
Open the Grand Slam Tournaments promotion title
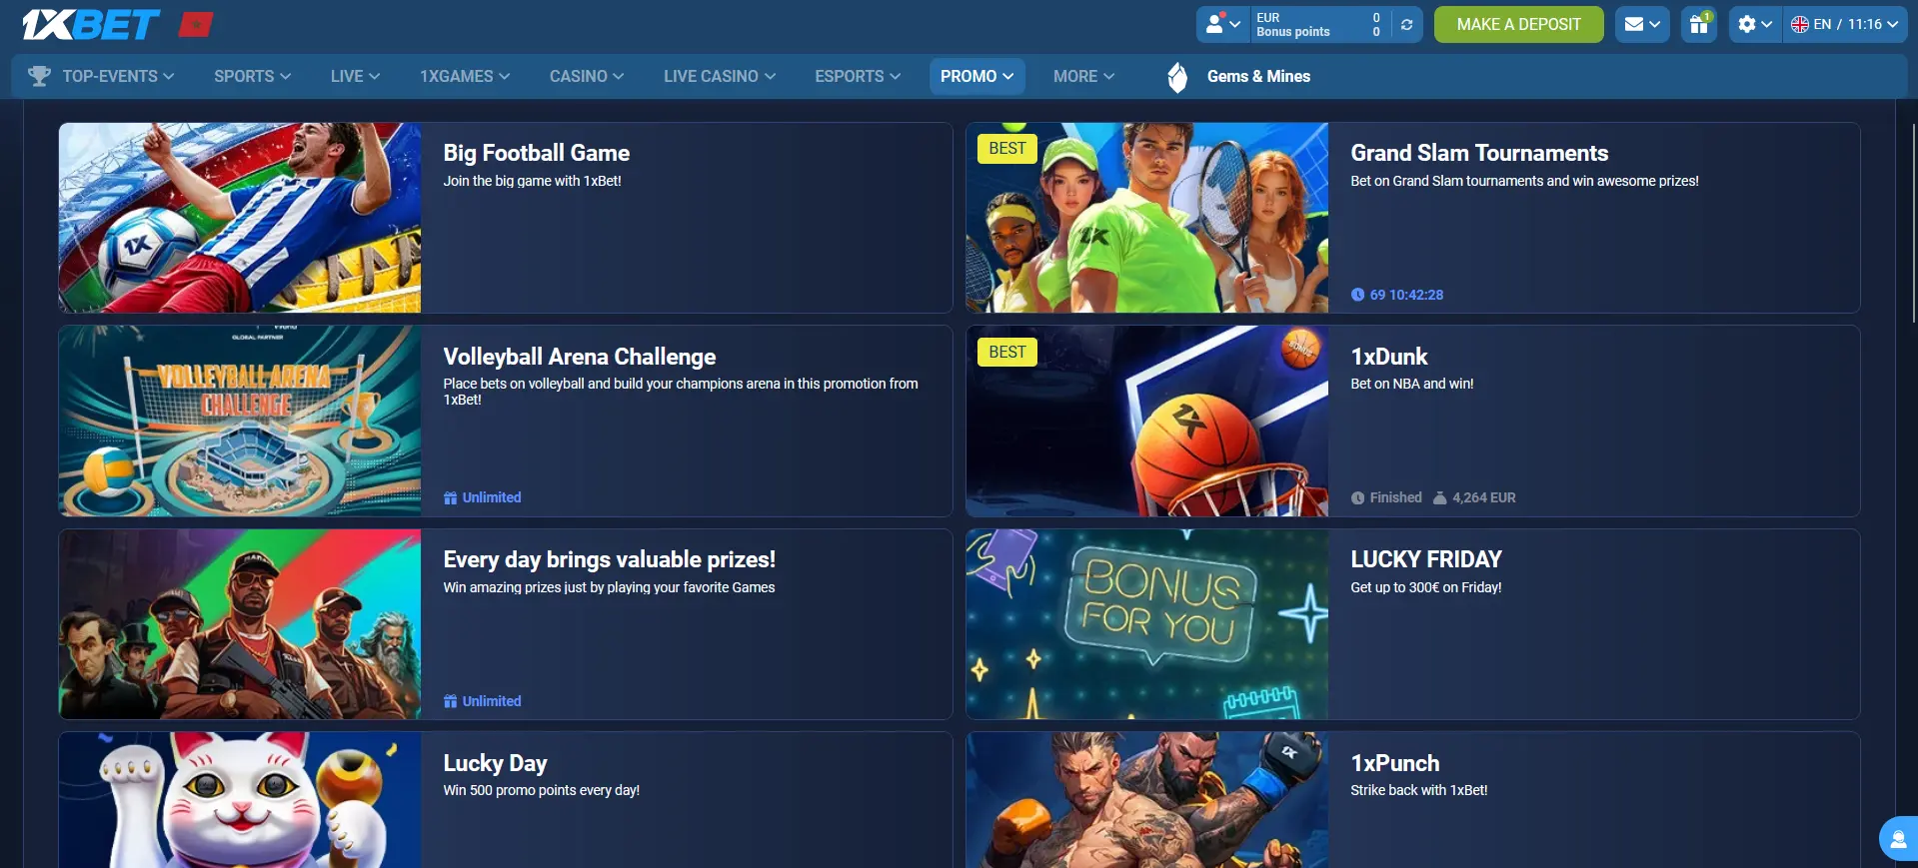click(1479, 153)
